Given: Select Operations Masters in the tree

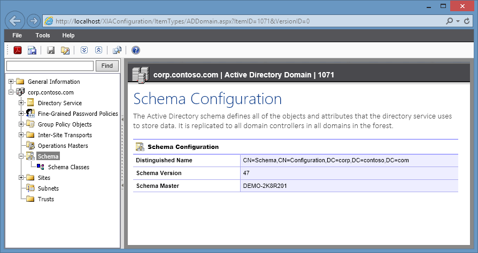Looking at the screenshot, I should (63, 146).
